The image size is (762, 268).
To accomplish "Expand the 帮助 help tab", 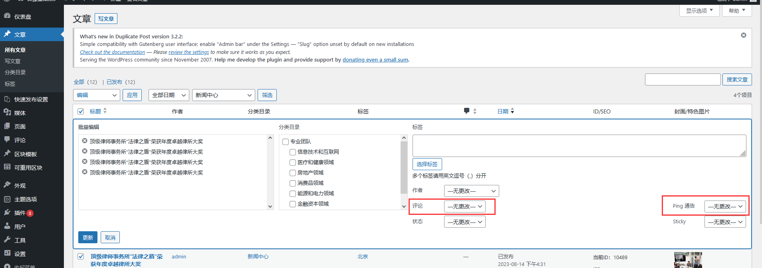I will click(x=737, y=11).
